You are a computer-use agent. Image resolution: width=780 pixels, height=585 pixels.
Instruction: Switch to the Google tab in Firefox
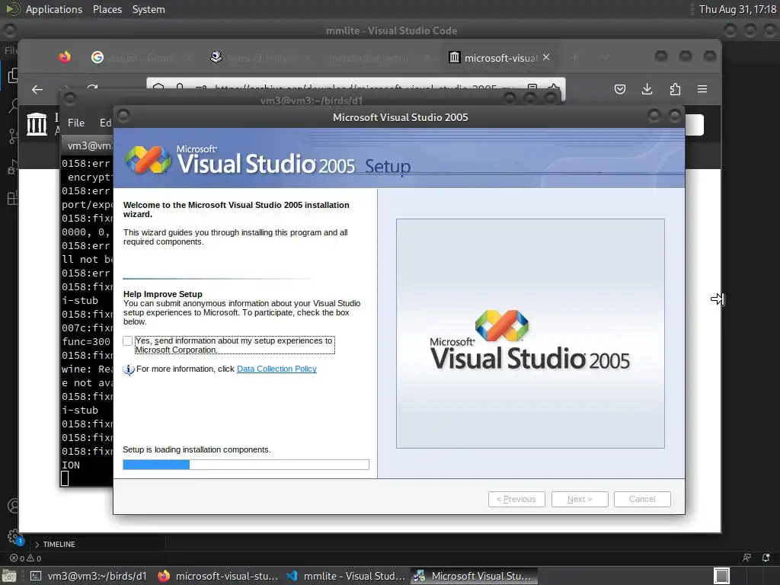(142, 58)
